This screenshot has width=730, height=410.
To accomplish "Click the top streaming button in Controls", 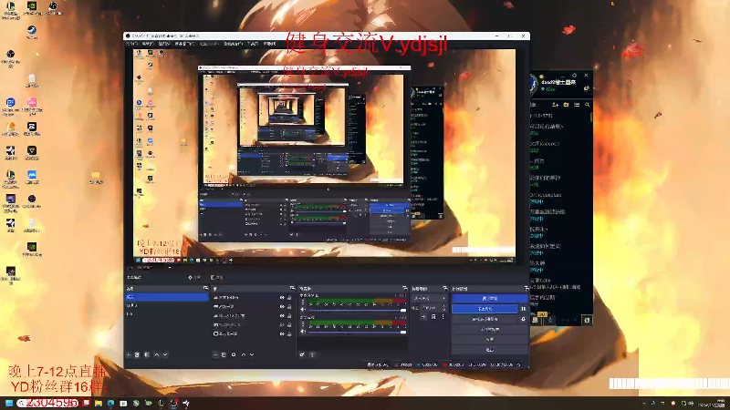I will (490, 299).
